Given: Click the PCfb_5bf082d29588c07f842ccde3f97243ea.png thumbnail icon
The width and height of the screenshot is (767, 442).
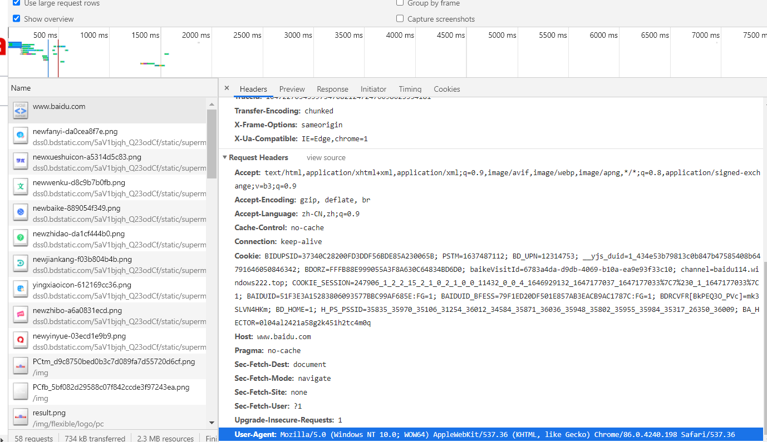Looking at the screenshot, I should pos(21,391).
